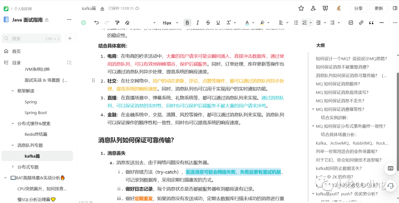Screen dimensions: 399x203
Task: Open more toolbar options ellipsis
Action: (395, 23)
